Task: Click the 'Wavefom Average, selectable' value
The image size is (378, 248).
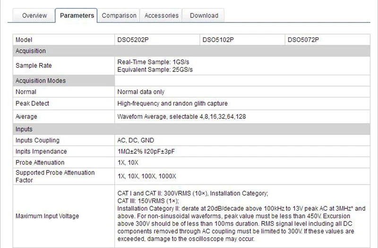Action: coord(181,116)
